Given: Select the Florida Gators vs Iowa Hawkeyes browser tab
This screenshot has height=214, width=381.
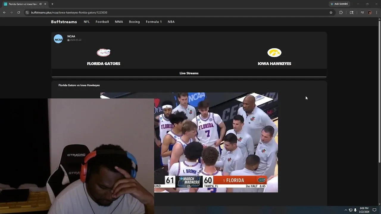Looking at the screenshot, I should pos(25,4).
